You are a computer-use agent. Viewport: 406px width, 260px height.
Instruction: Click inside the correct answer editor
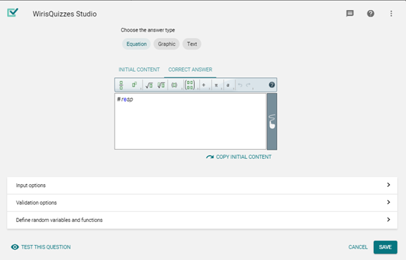click(x=190, y=122)
